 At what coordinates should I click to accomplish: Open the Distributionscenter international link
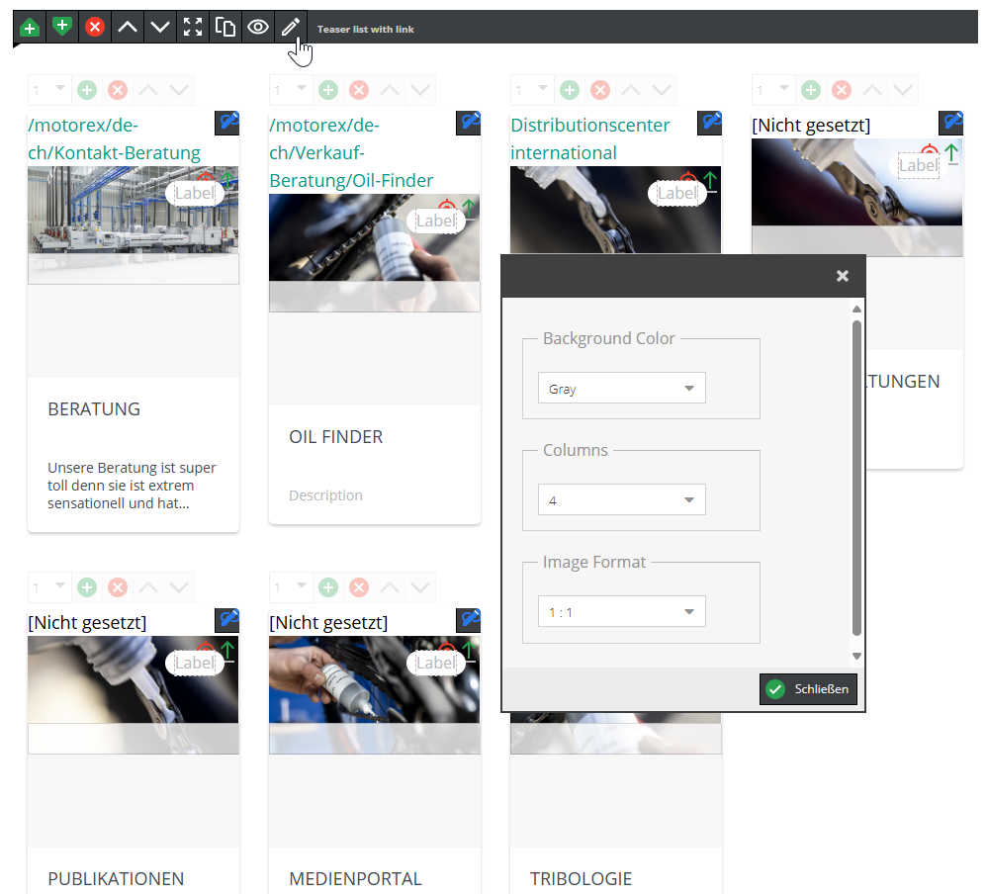589,138
